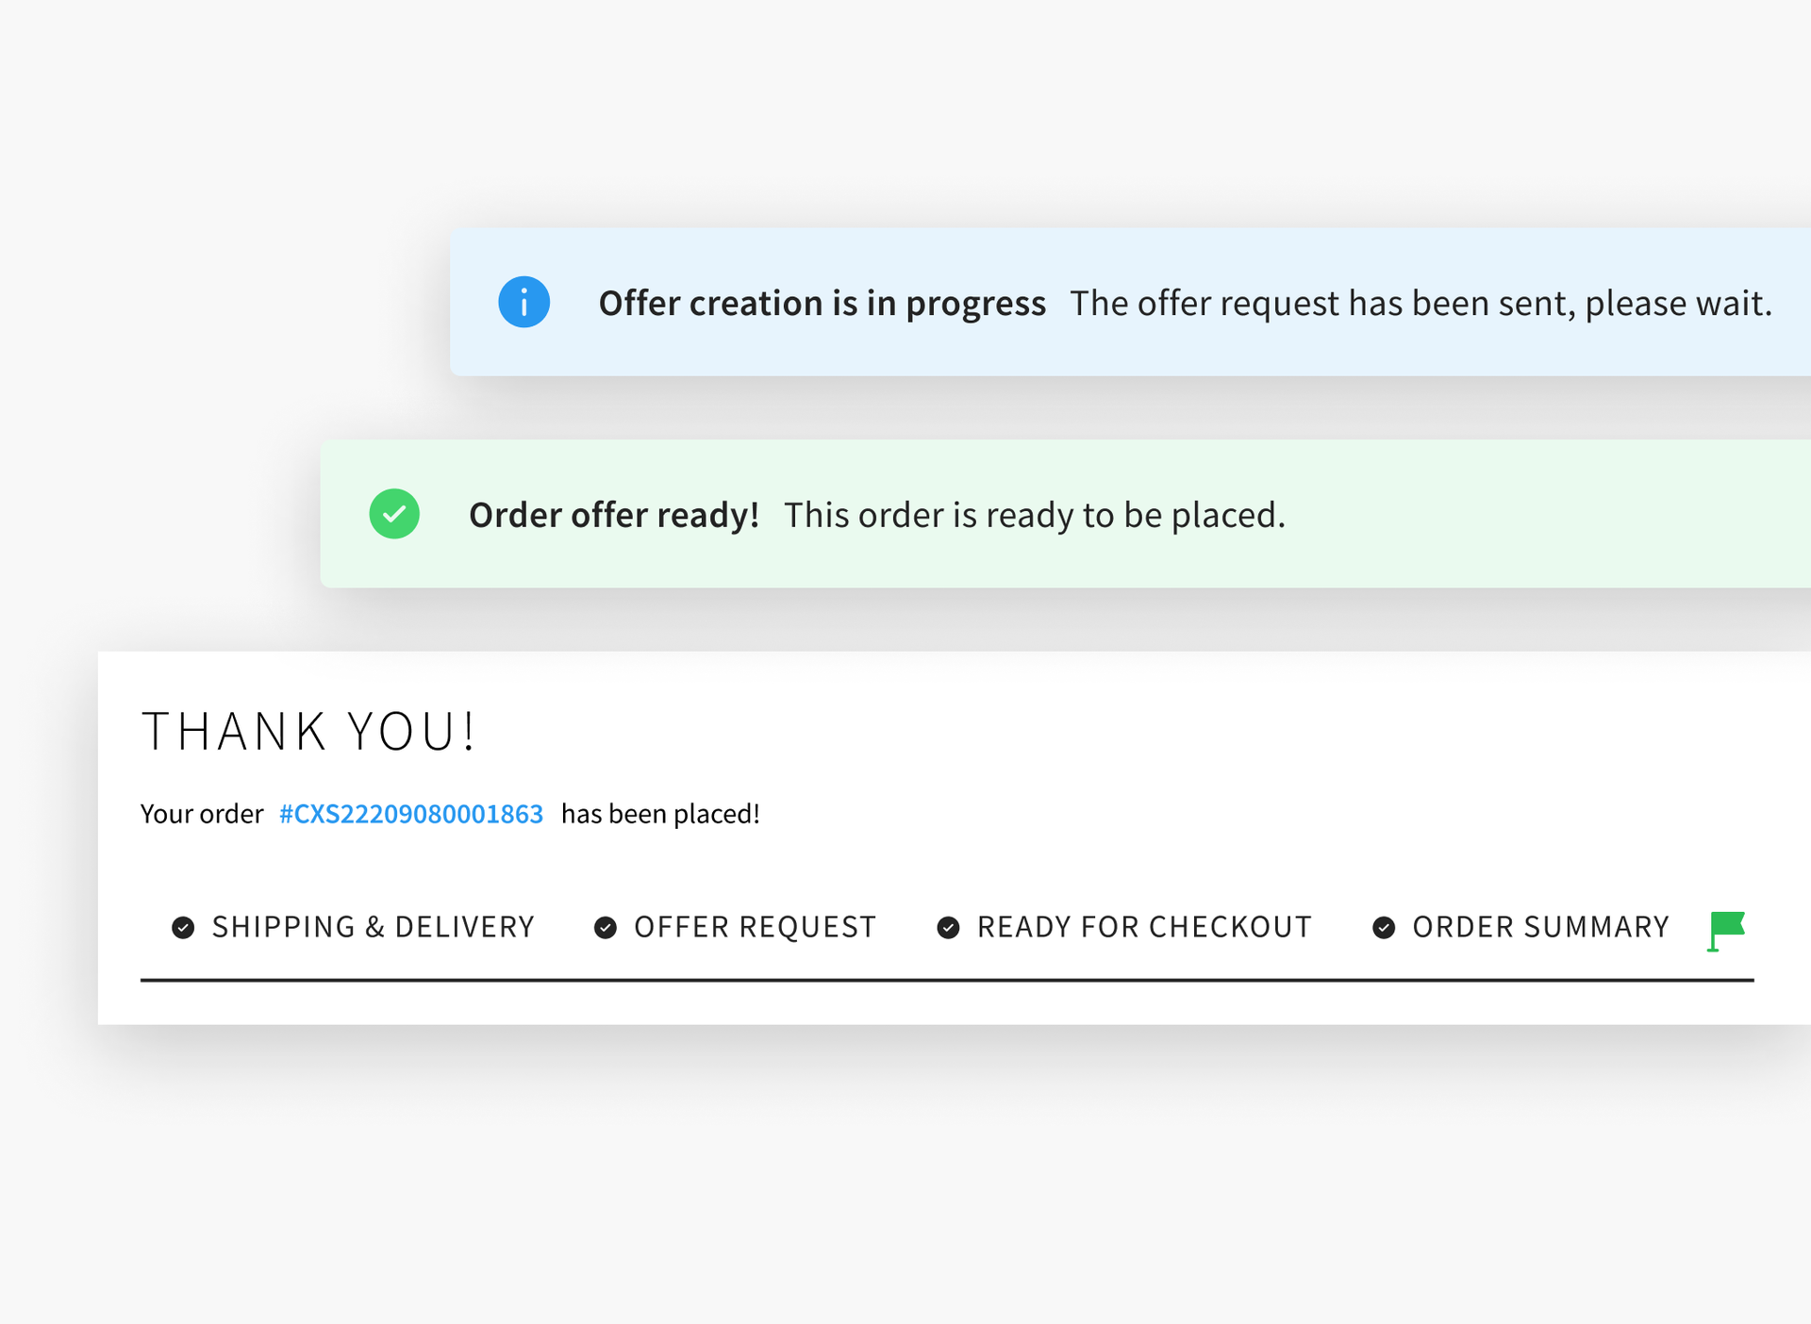Screen dimensions: 1811x1324
Task: Click the THANK YOU! heading
Action: click(x=309, y=732)
